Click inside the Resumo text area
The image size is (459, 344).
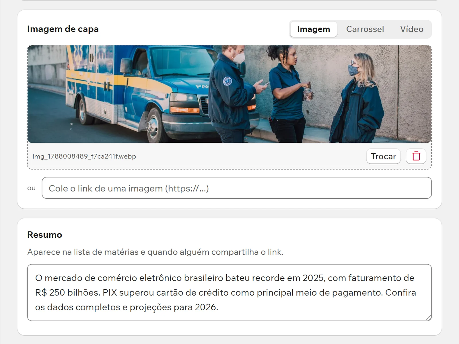coord(229,292)
